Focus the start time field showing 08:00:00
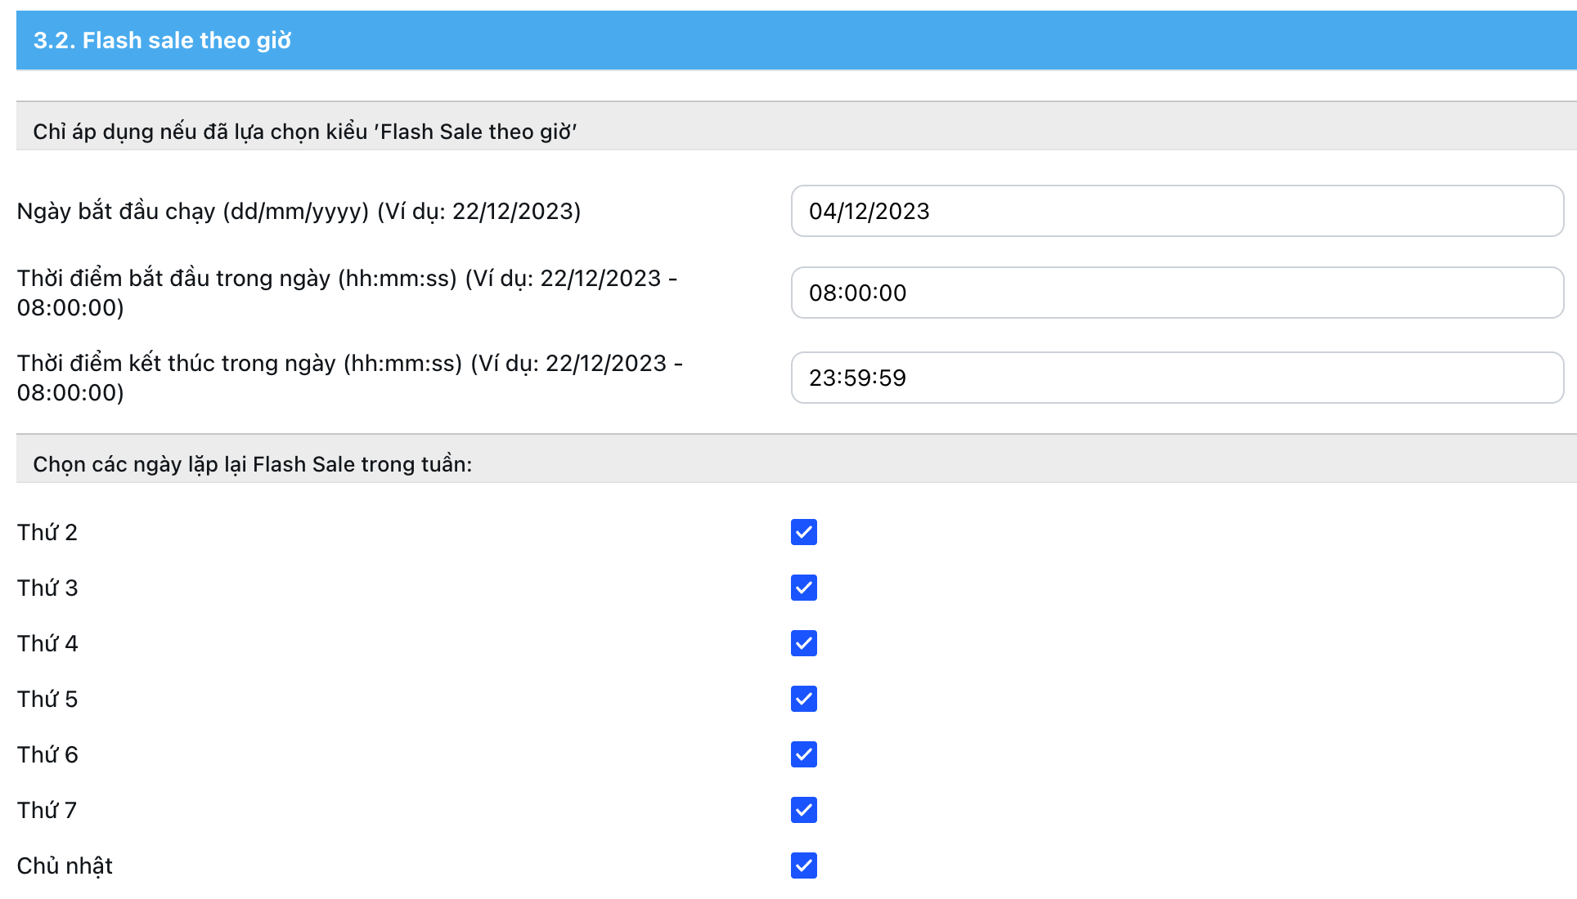The height and width of the screenshot is (899, 1577). click(x=1176, y=293)
